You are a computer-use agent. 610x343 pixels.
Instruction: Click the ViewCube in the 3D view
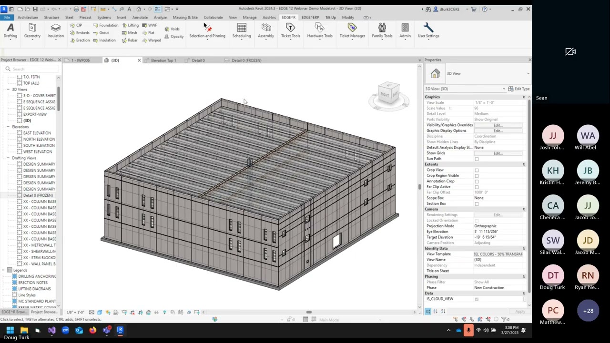[x=388, y=94]
